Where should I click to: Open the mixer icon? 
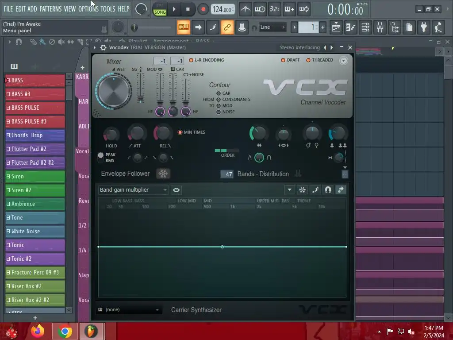pos(380,27)
